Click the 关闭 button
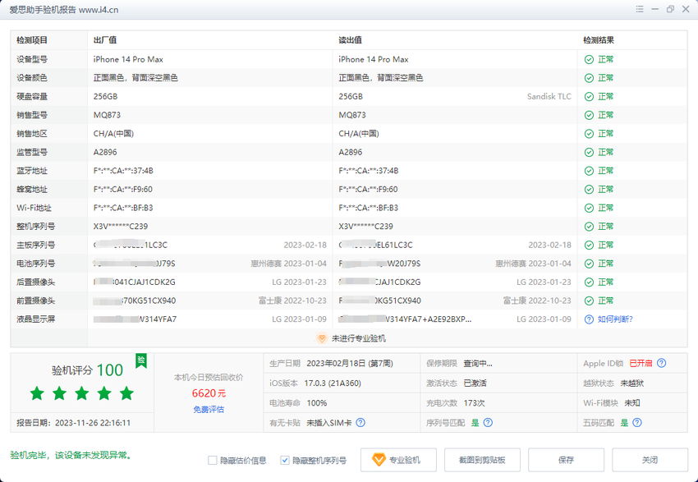The image size is (698, 482). point(650,460)
